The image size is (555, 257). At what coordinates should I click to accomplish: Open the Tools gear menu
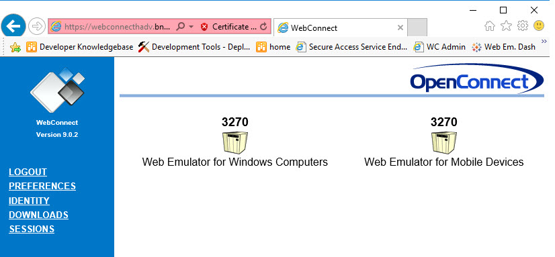pyautogui.click(x=523, y=25)
